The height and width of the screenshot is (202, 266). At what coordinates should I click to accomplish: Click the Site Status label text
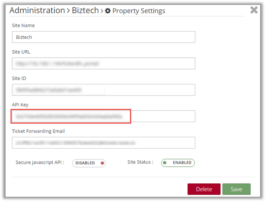click(140, 162)
